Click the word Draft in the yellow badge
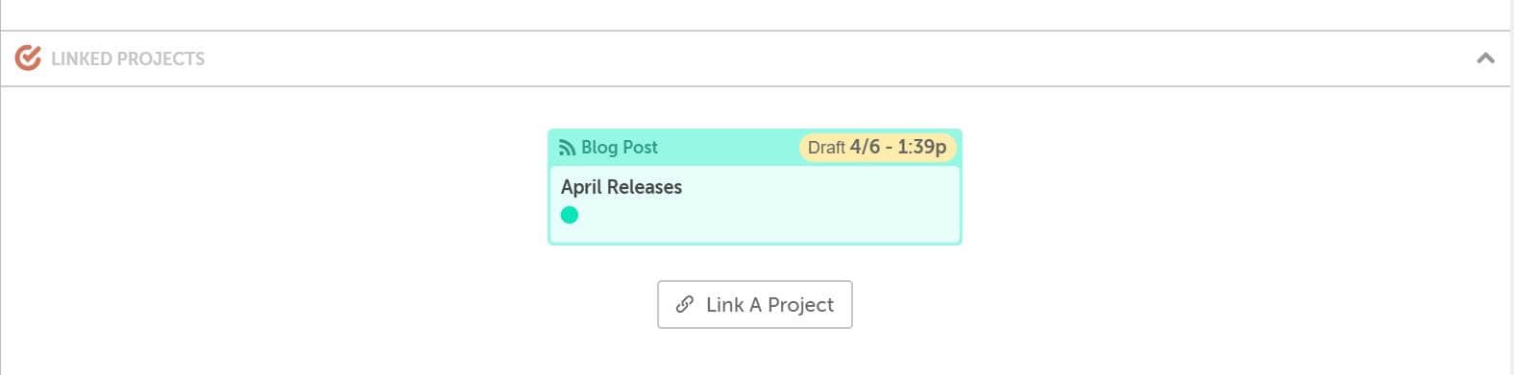 826,147
